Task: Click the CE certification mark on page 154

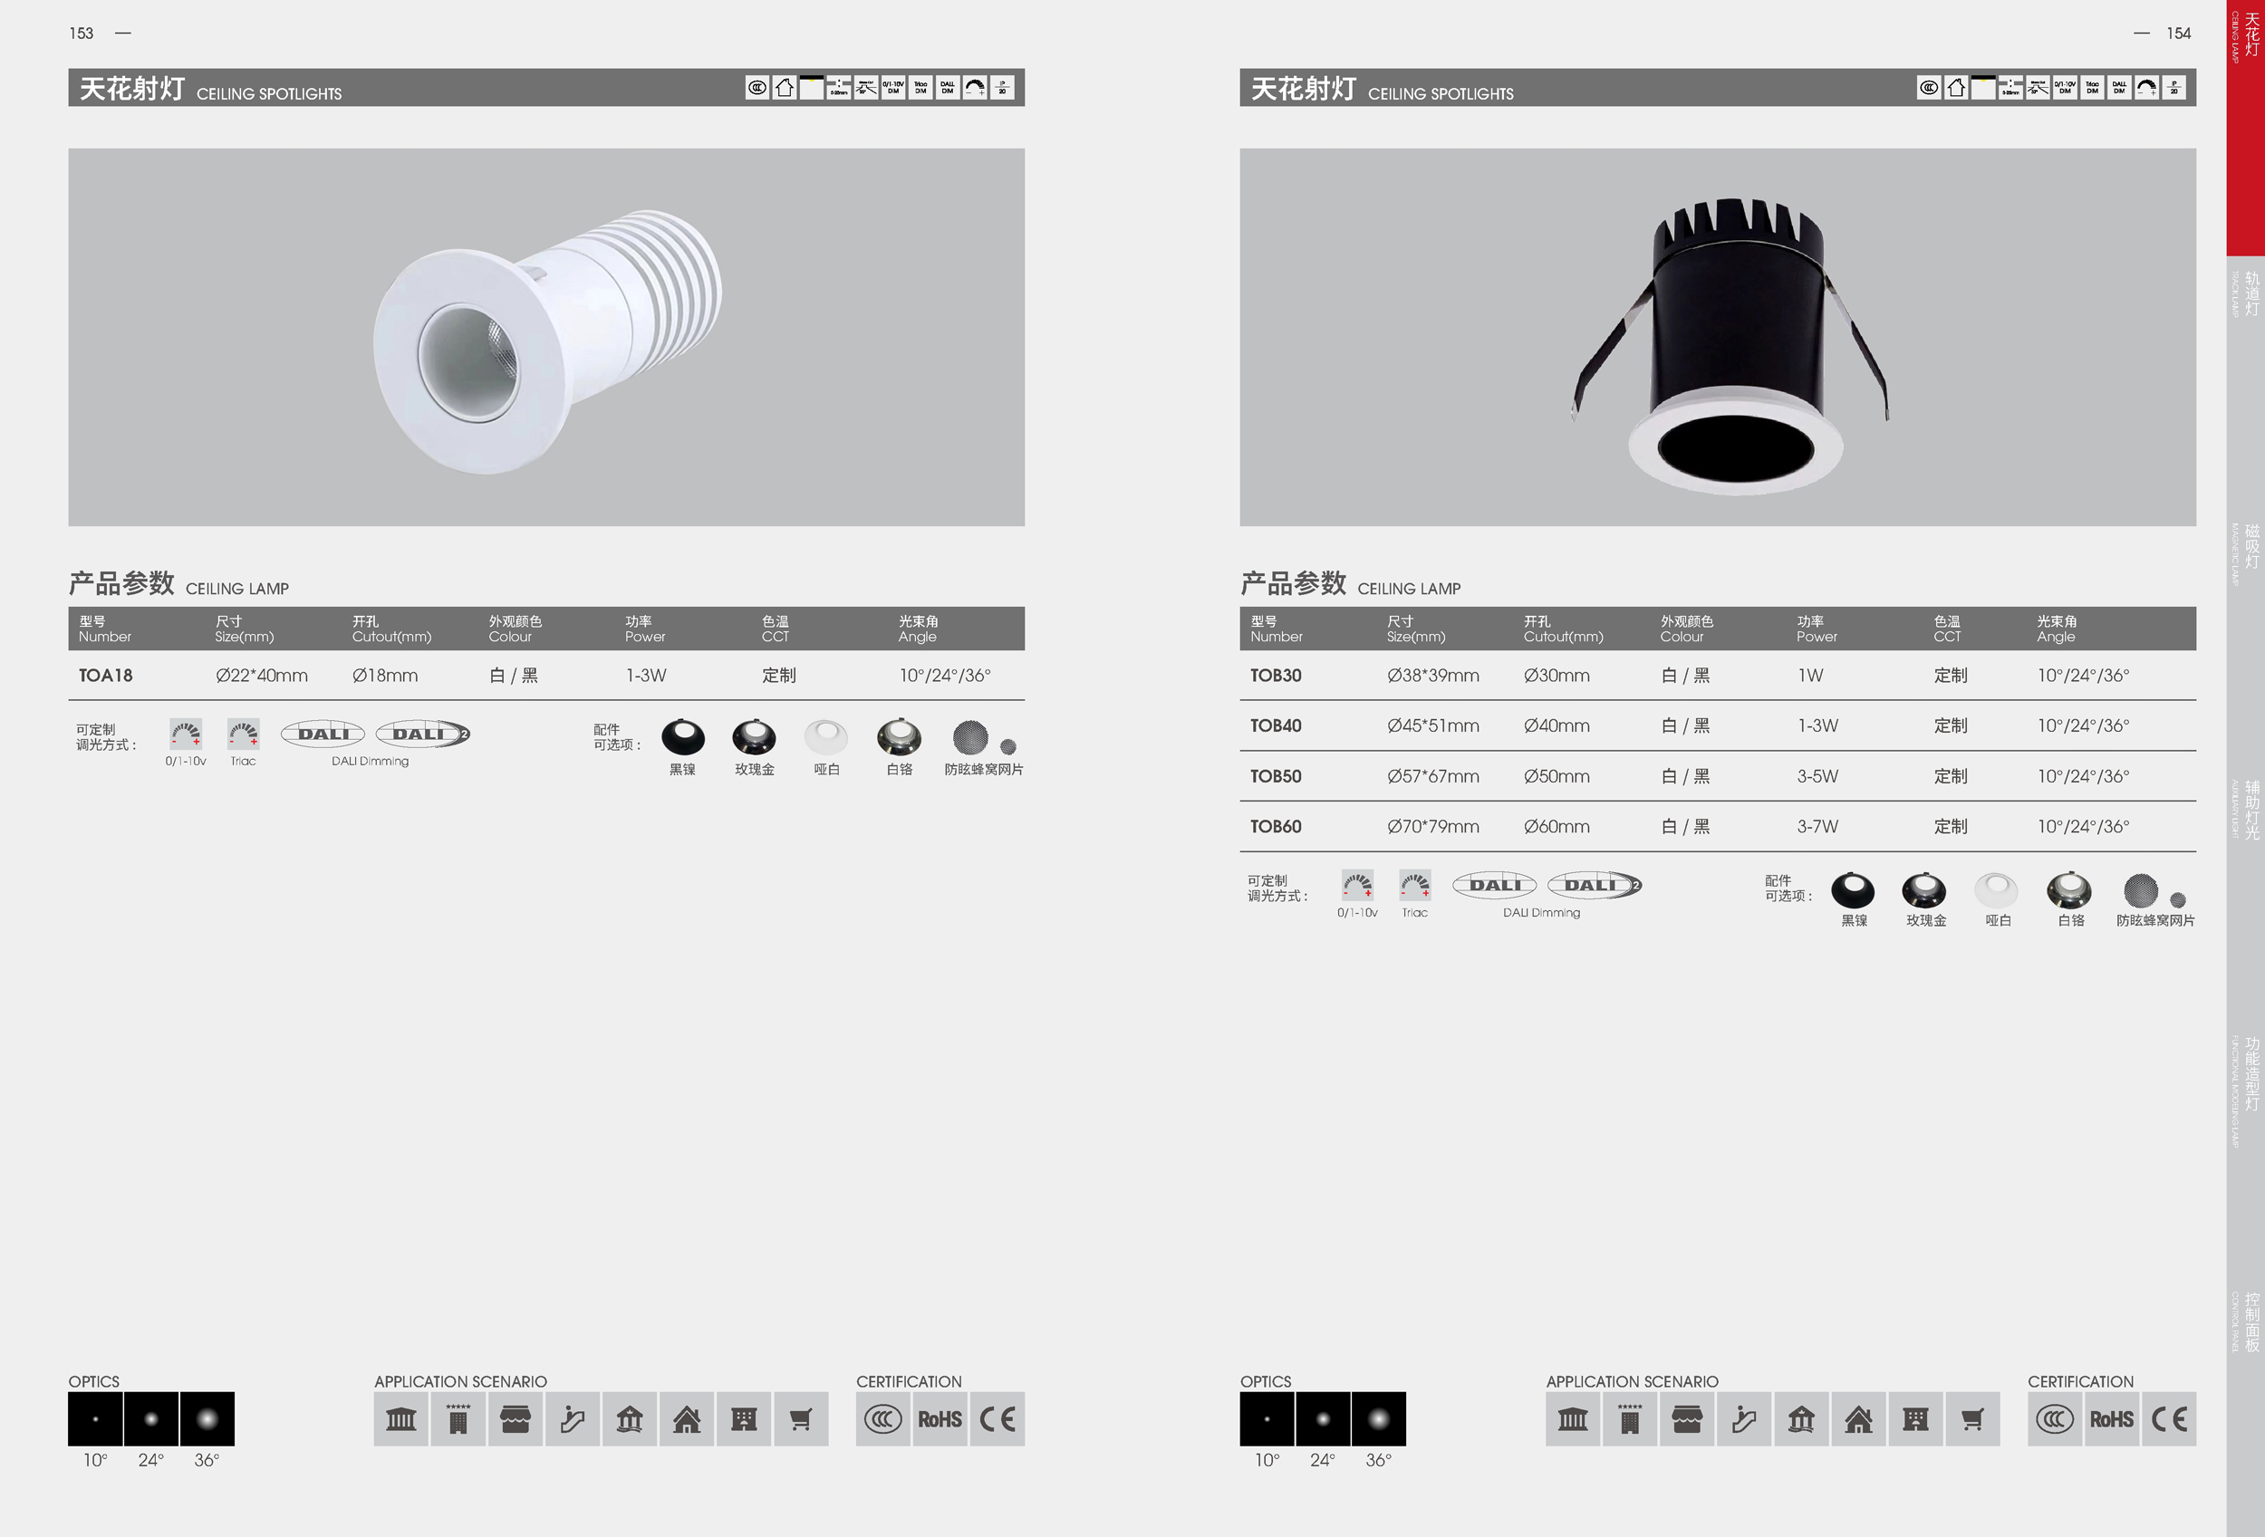Action: 2169,1419
